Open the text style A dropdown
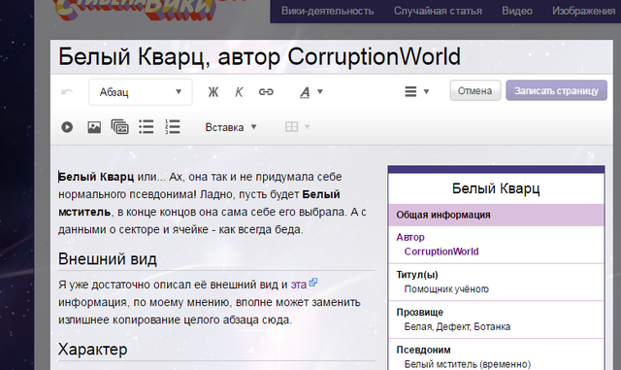The image size is (621, 370). [310, 92]
